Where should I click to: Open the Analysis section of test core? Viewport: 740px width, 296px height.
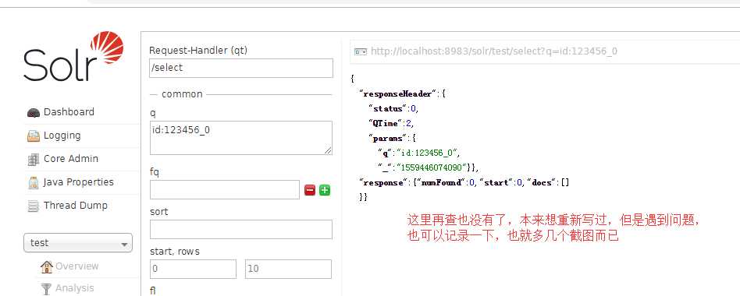click(75, 288)
